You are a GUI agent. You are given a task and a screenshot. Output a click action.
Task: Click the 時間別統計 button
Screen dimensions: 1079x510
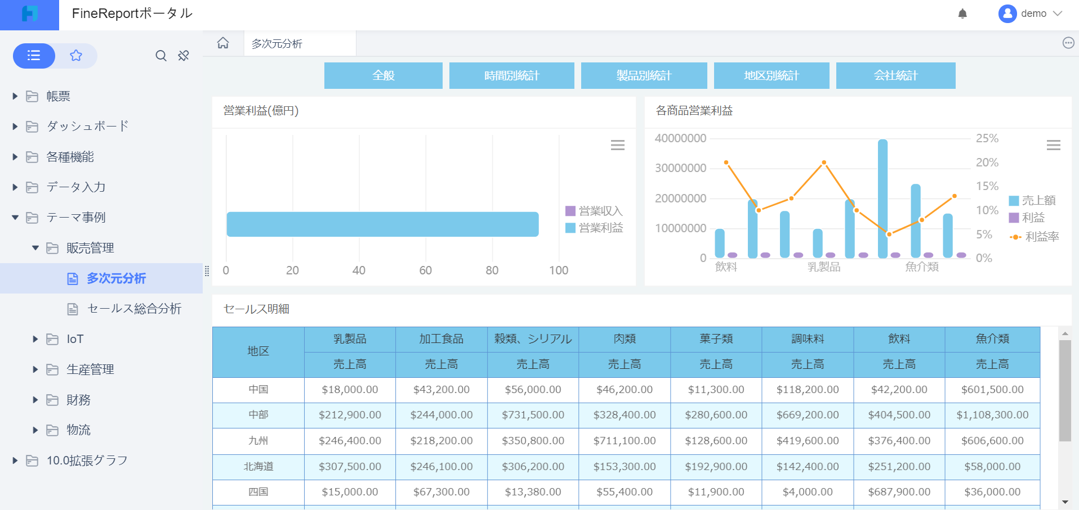coord(511,75)
